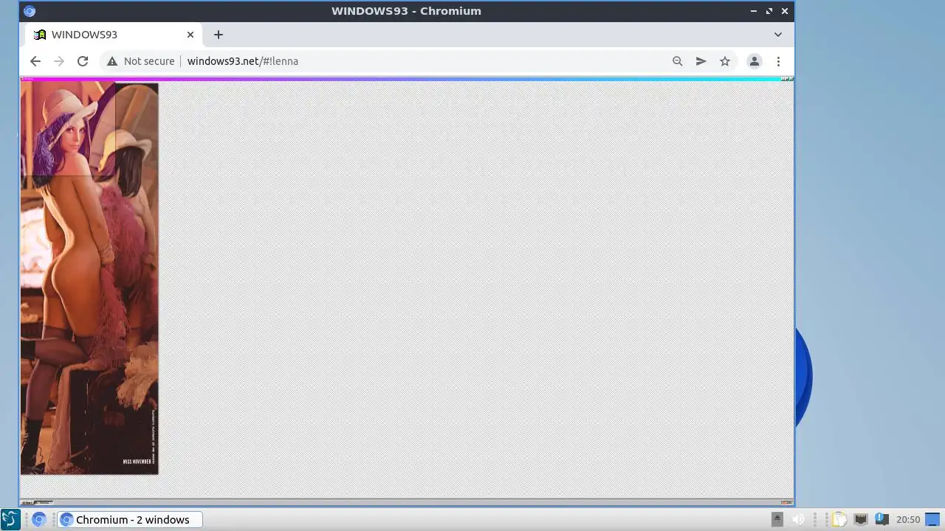Open a new browser tab

(218, 35)
